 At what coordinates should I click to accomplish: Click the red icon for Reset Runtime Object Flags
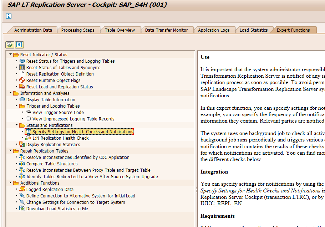pos(22,80)
